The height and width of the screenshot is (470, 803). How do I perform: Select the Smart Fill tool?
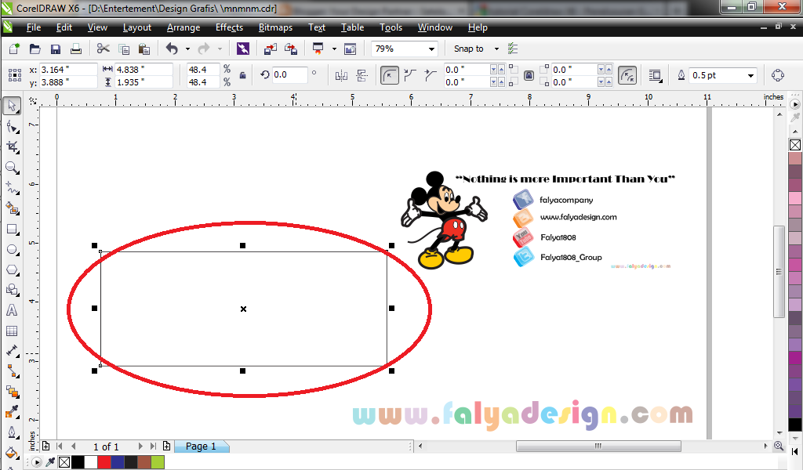pyautogui.click(x=12, y=208)
